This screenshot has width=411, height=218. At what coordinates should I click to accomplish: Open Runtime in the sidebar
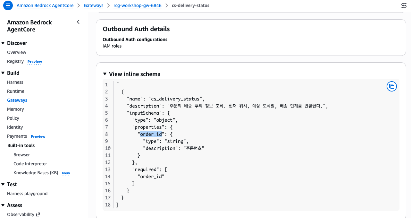point(16,91)
